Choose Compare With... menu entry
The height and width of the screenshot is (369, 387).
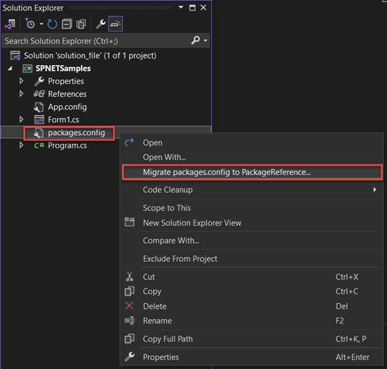pos(252,241)
